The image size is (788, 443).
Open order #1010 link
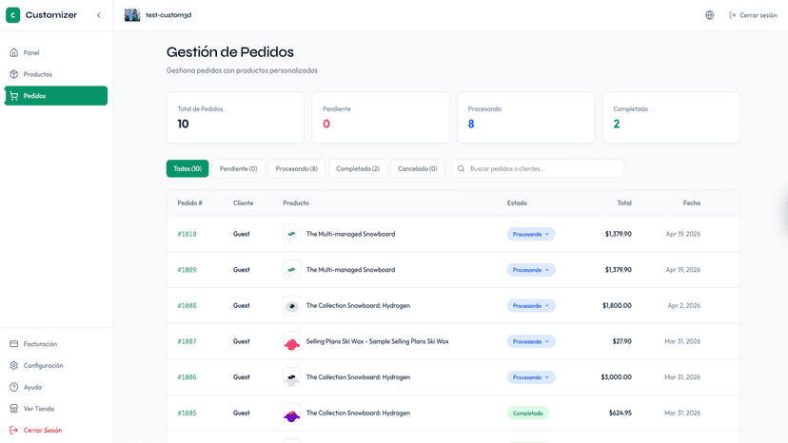[187, 234]
